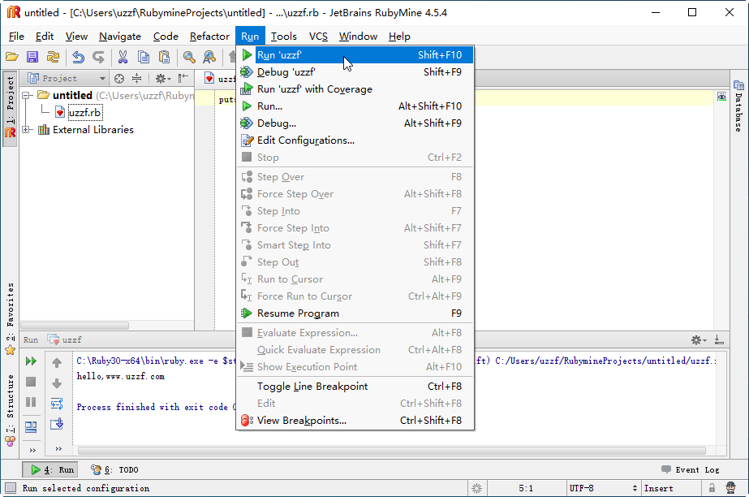The height and width of the screenshot is (497, 749).
Task: Click the Save All toolbar icon
Action: 32,58
